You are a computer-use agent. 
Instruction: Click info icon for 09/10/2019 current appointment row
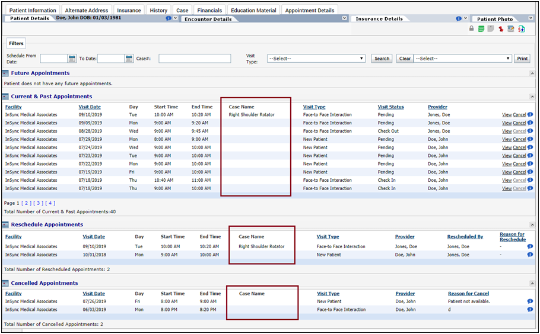(530, 115)
